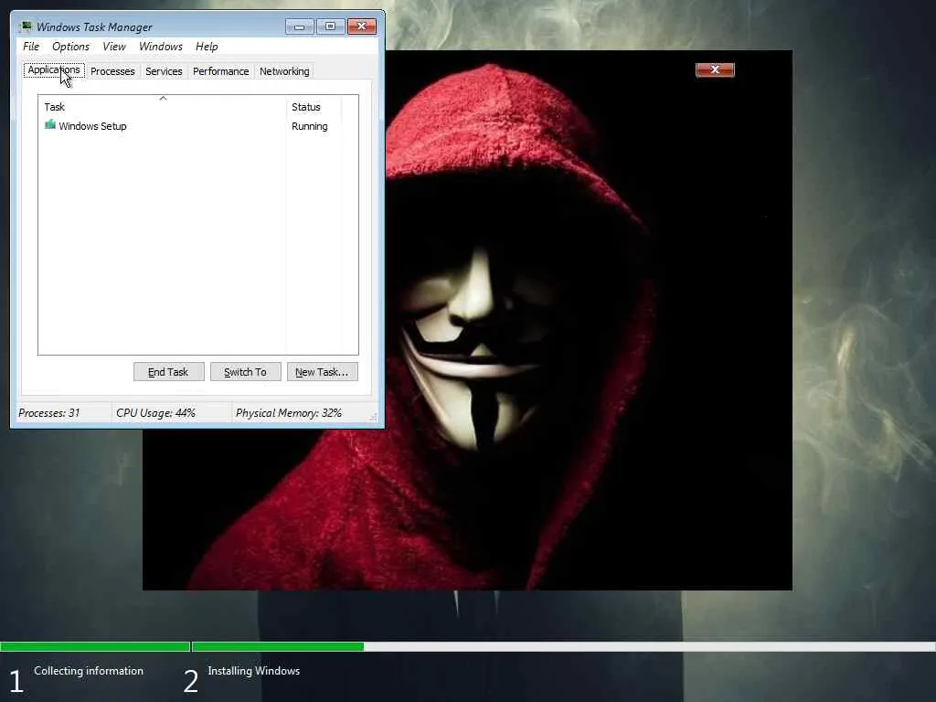
Task: Open the Help menu
Action: tap(207, 47)
